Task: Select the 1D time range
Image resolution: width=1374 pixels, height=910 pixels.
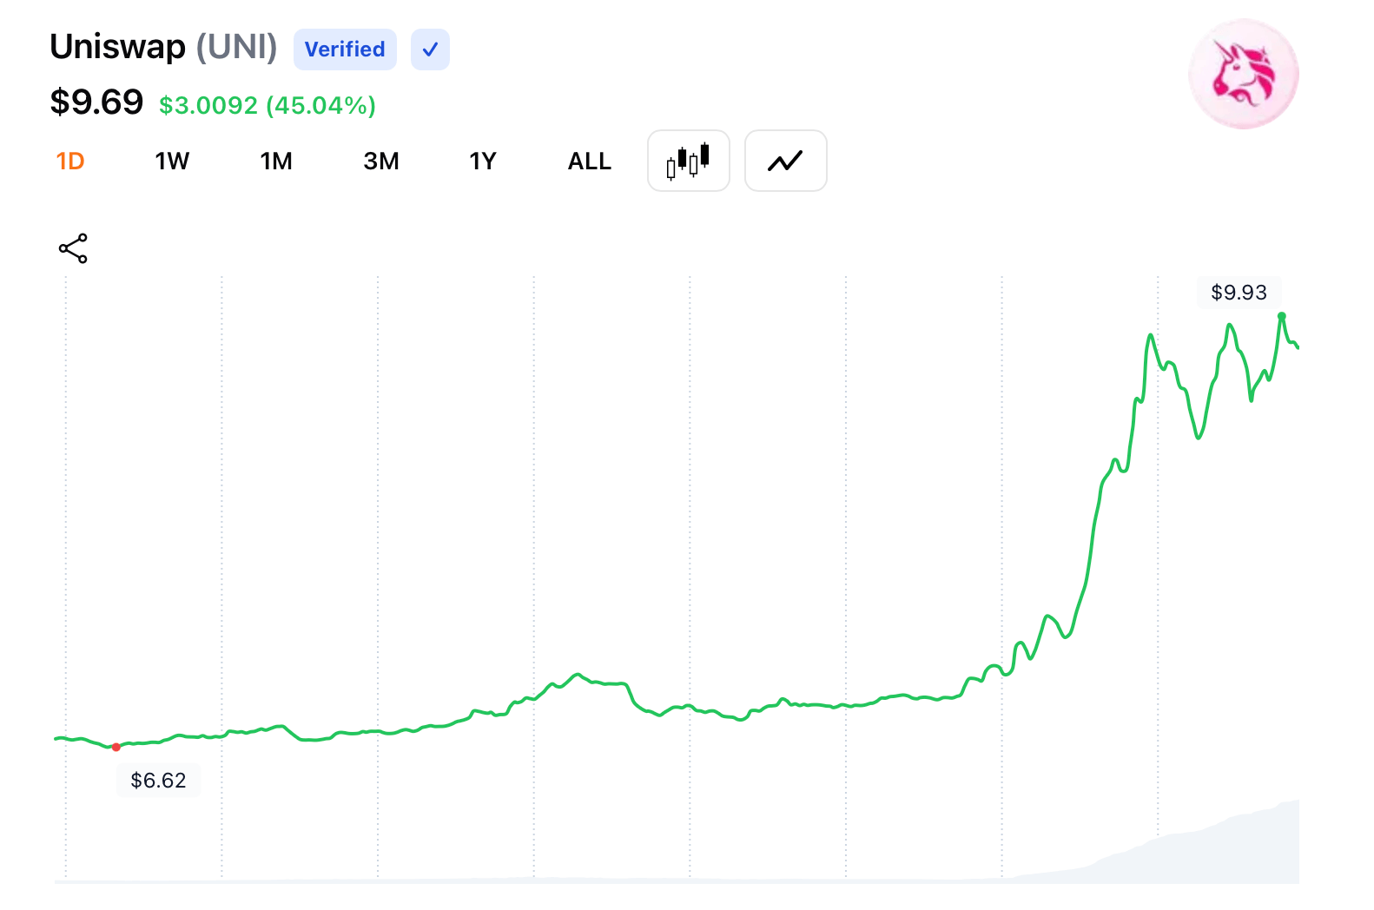Action: click(x=70, y=162)
